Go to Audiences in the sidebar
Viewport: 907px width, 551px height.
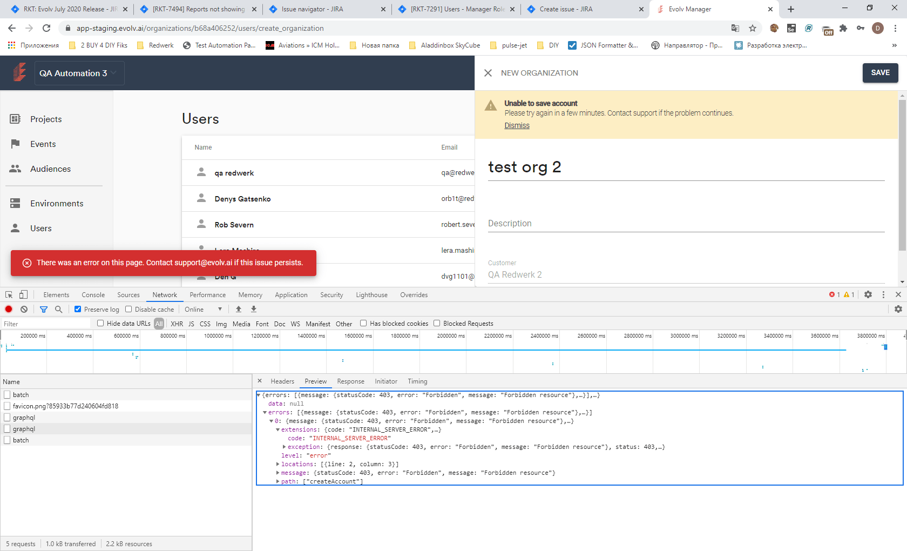pyautogui.click(x=50, y=169)
